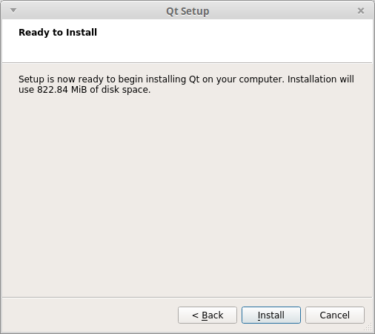Viewport: 375px width, 334px height.
Task: Start installing Qt on this computer
Action: [x=271, y=315]
